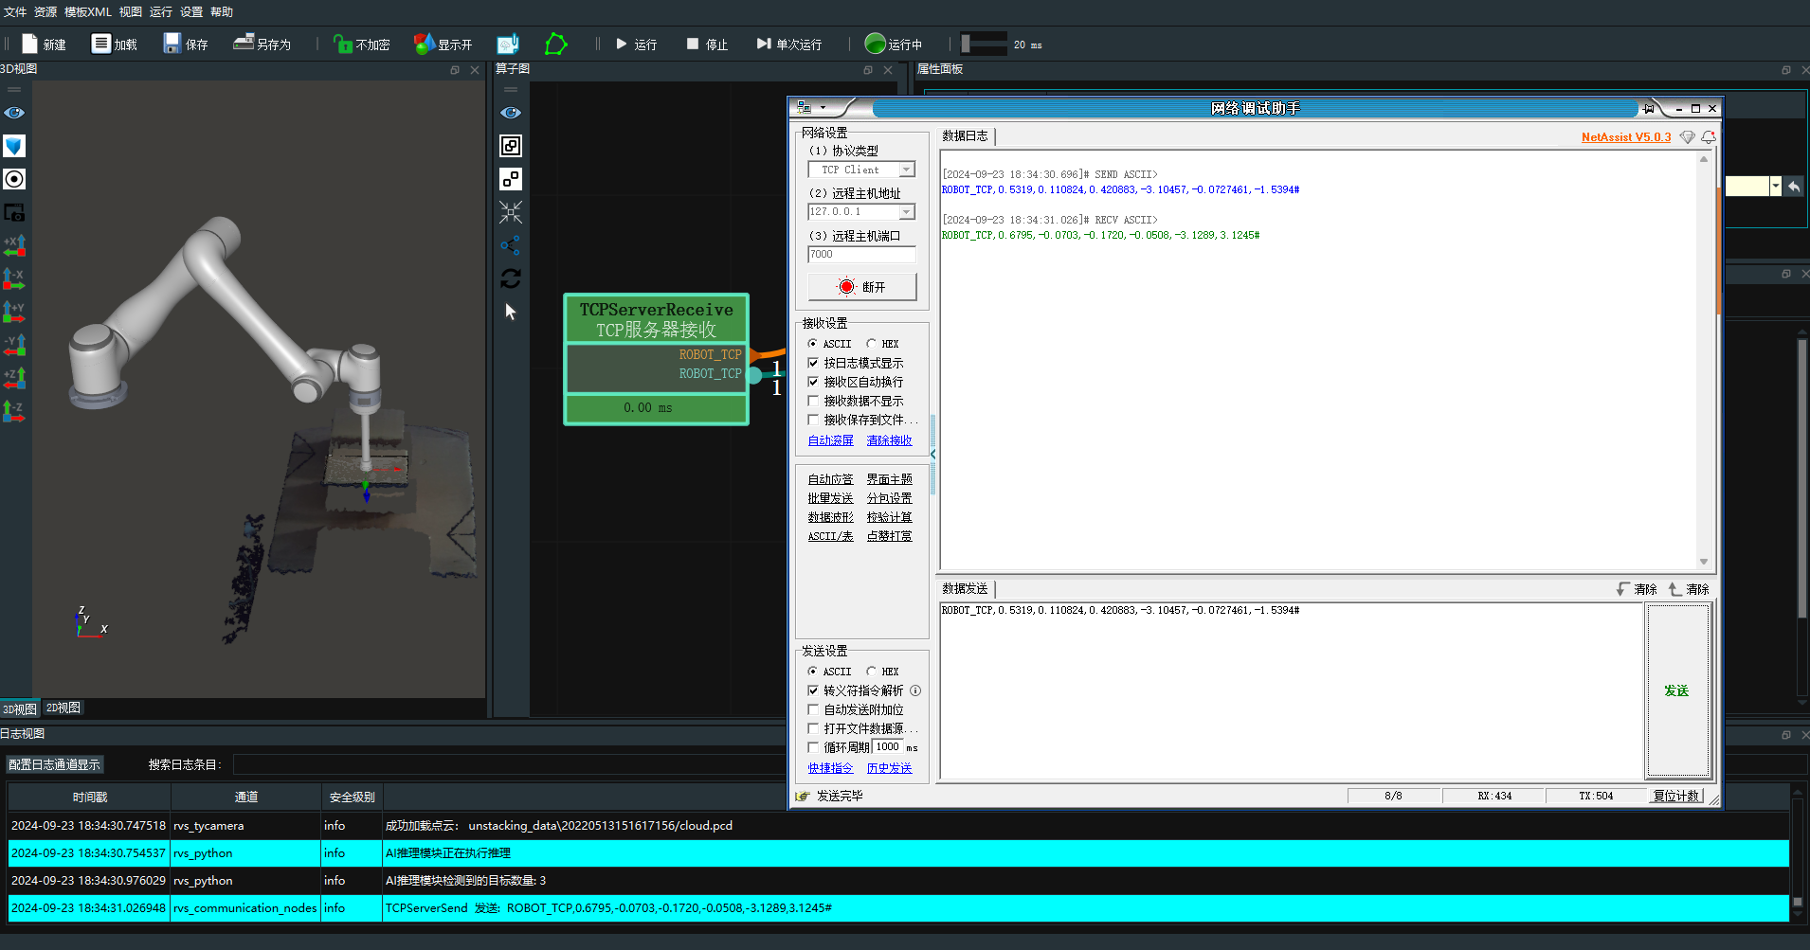Select HEX radio in 接收设置
The width and height of the screenshot is (1810, 950).
[x=871, y=344]
